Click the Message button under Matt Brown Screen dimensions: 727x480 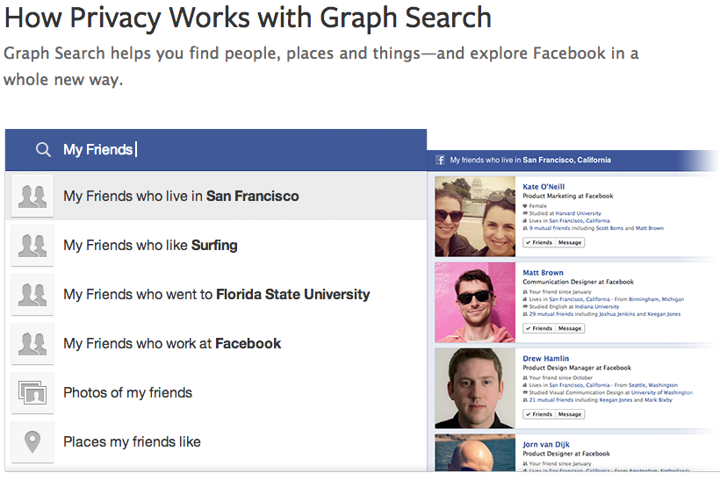pos(570,328)
